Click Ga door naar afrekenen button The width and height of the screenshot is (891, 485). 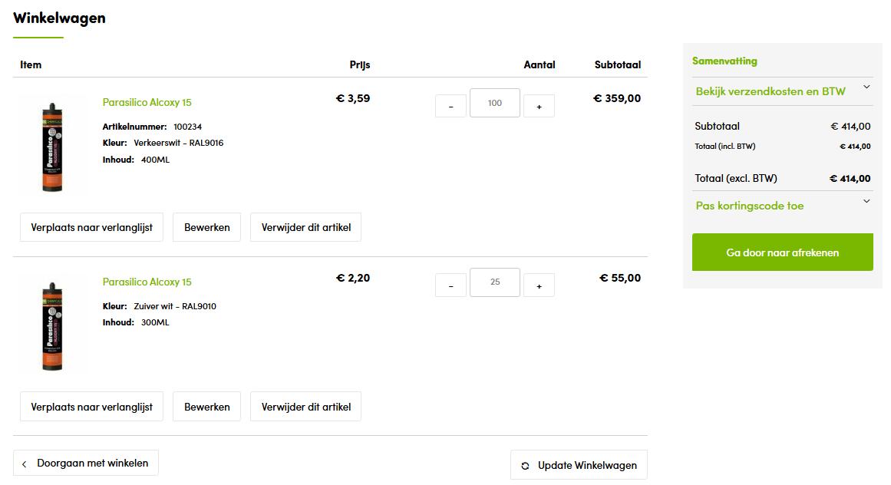point(783,252)
